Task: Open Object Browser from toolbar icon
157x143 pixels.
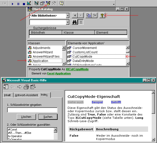Action: pyautogui.click(x=48, y=3)
